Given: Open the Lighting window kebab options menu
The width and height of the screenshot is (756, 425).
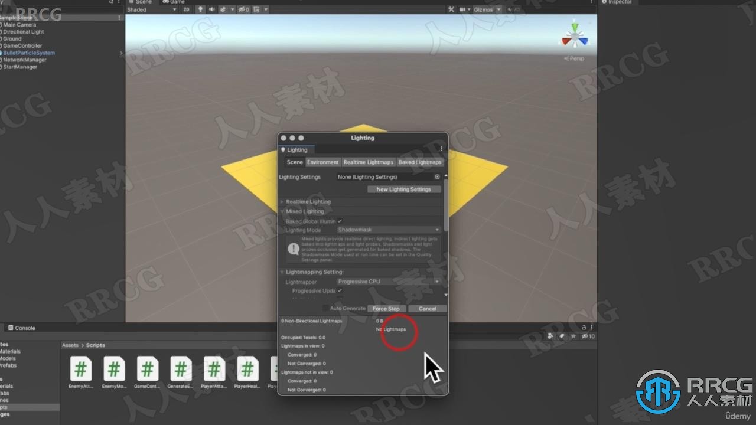Looking at the screenshot, I should pyautogui.click(x=441, y=149).
